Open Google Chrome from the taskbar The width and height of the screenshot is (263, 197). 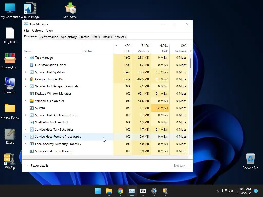(x=120, y=191)
